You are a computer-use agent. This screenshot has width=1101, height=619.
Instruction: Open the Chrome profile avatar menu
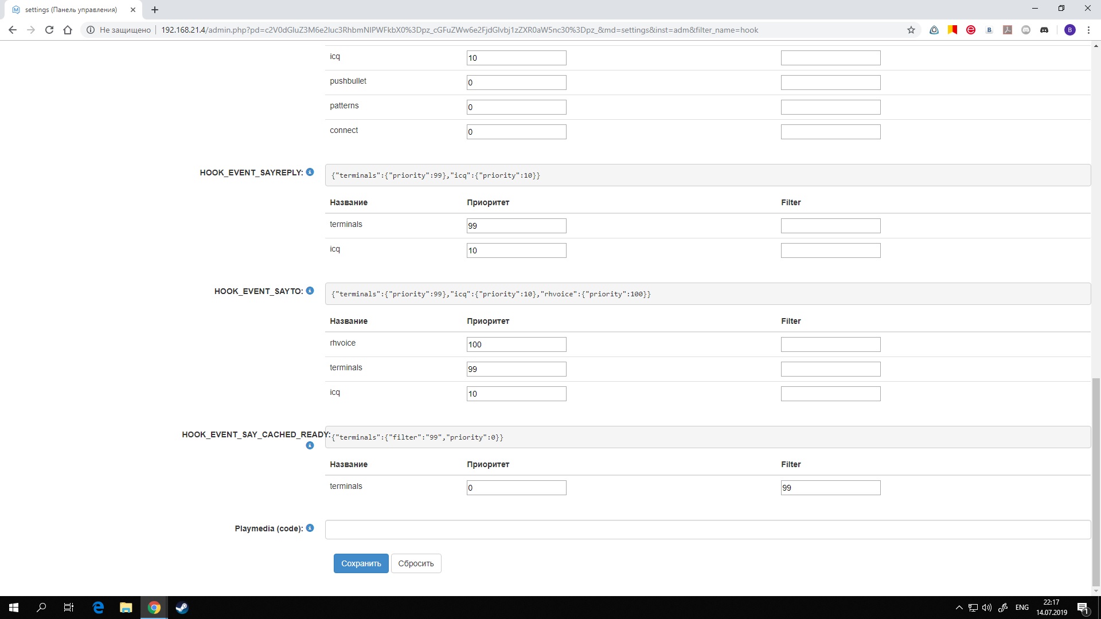(x=1070, y=30)
